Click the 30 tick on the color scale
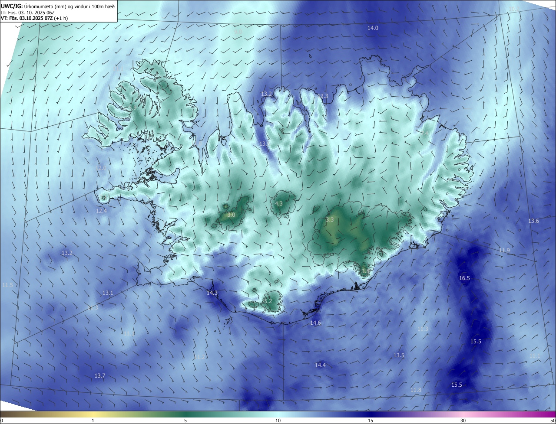This screenshot has height=424, width=556. (x=463, y=421)
